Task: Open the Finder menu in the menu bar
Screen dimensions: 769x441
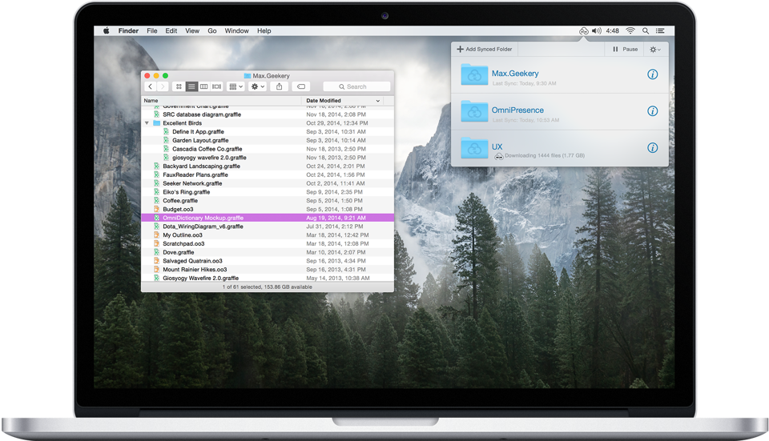Action: 128,31
